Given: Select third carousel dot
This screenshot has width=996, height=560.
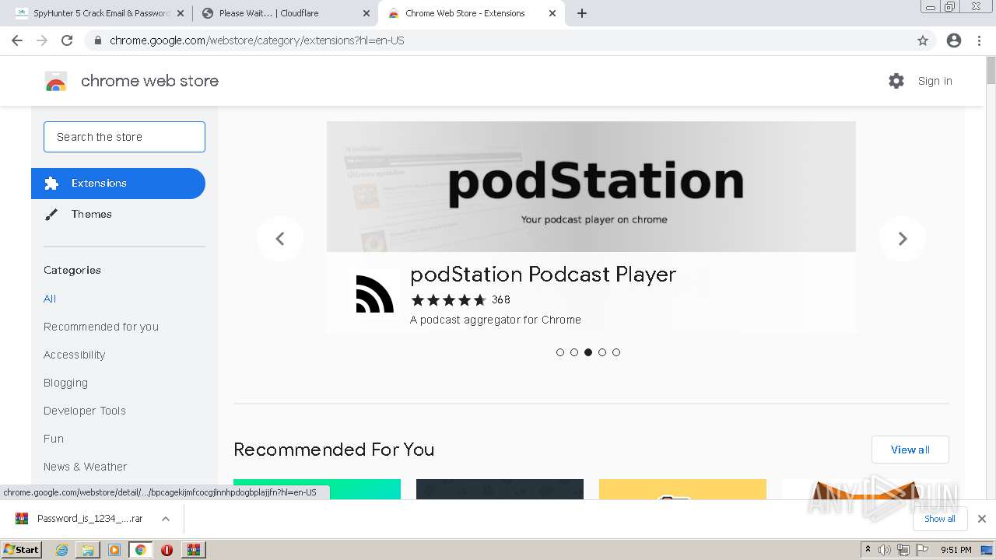Looking at the screenshot, I should click(x=588, y=352).
